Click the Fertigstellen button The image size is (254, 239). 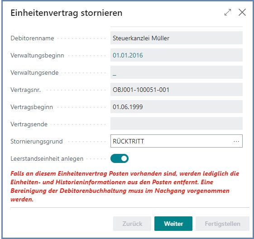click(x=222, y=224)
